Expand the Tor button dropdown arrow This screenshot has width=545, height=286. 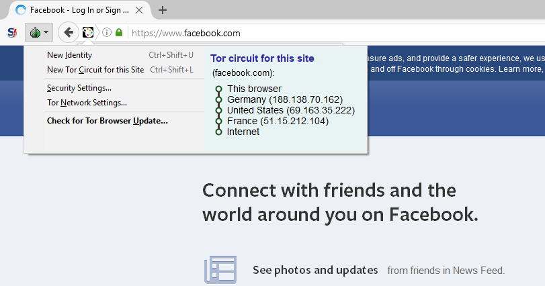[46, 32]
